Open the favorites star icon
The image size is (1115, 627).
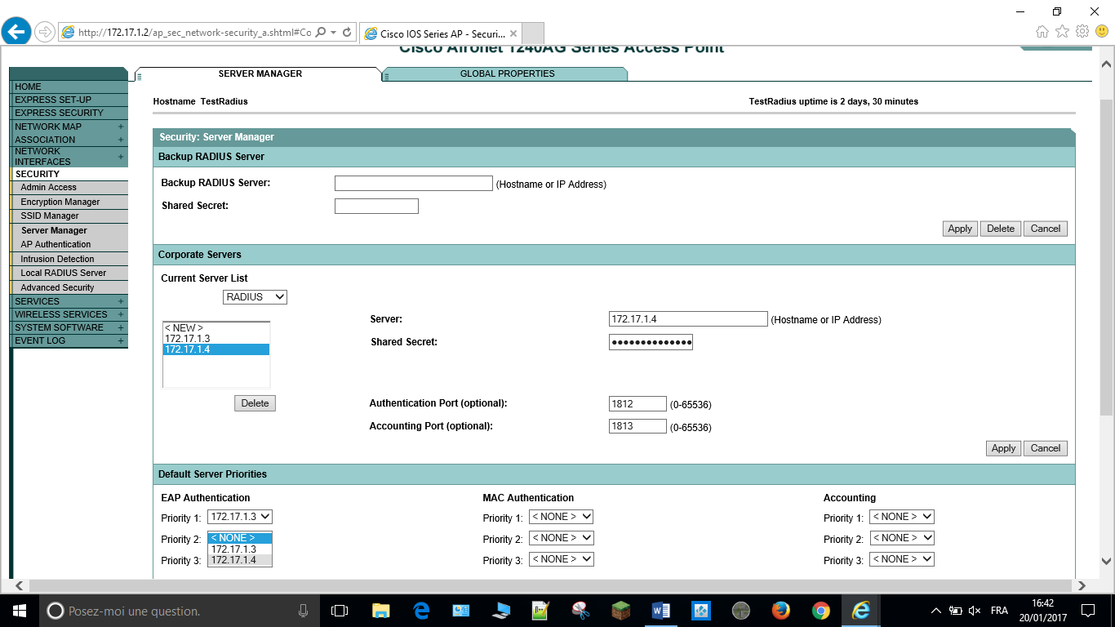click(x=1062, y=32)
